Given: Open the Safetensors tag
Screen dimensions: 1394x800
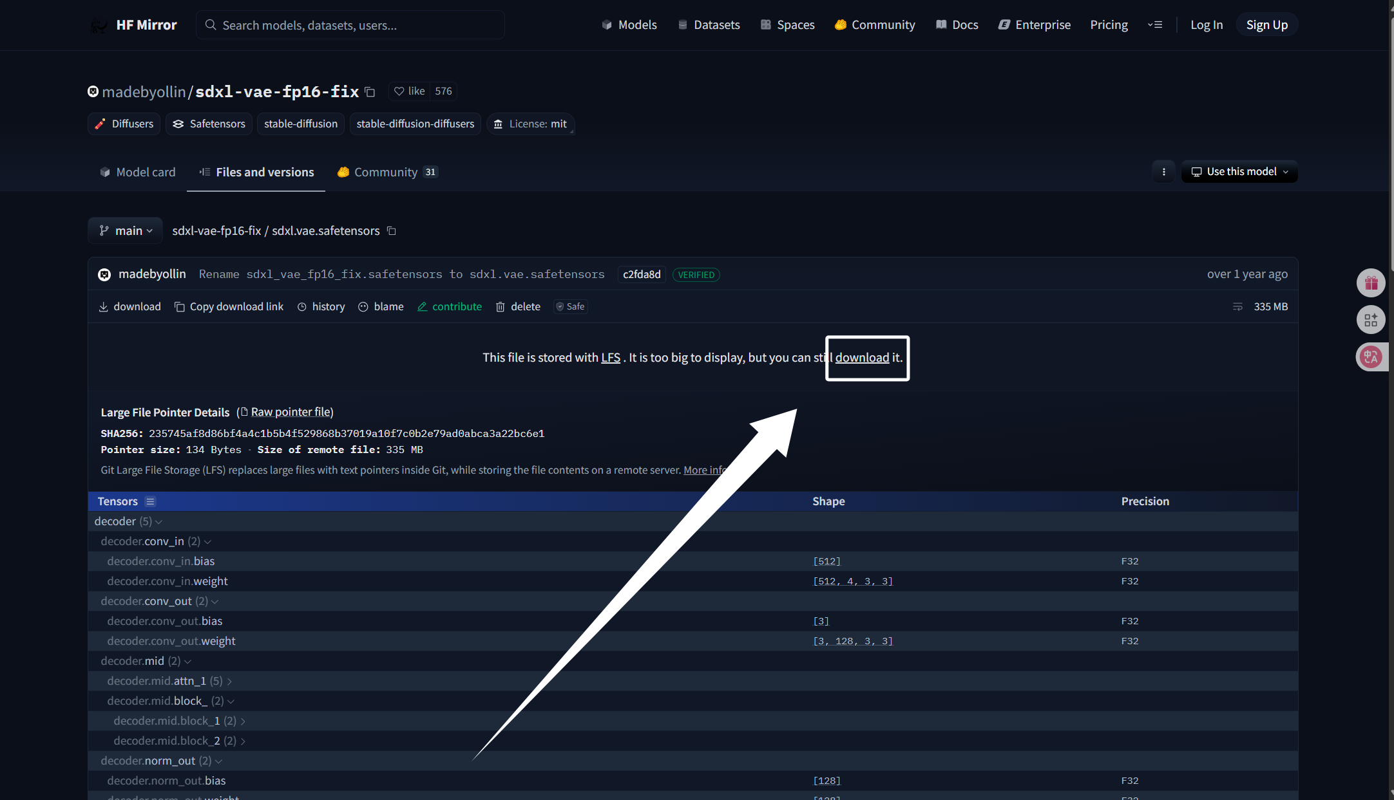Looking at the screenshot, I should pos(209,124).
